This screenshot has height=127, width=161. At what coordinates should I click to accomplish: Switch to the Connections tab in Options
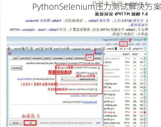coord(80,58)
